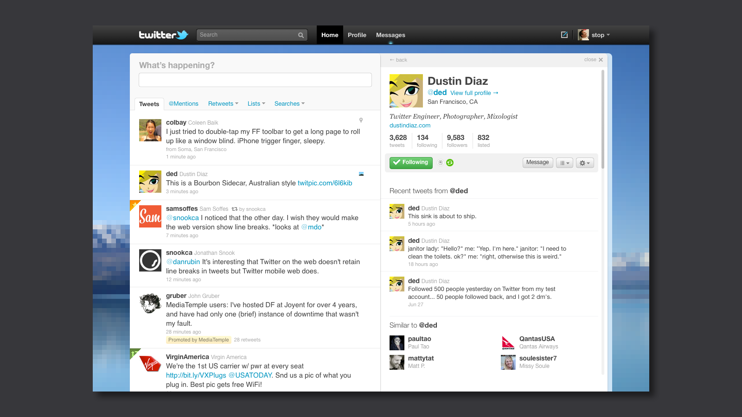Click mattytat's avatar in Similar list

click(x=397, y=362)
